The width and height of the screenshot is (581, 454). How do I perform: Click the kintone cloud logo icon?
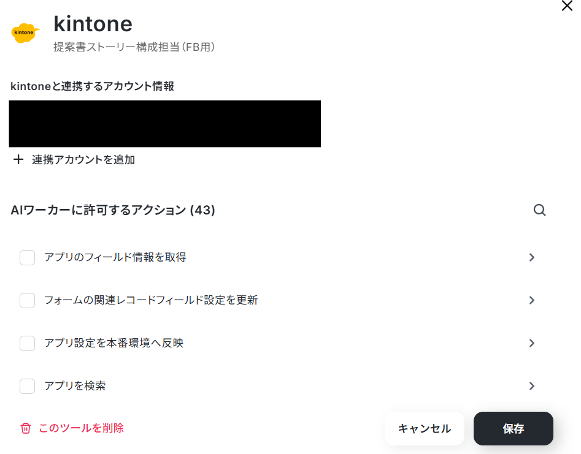25,33
